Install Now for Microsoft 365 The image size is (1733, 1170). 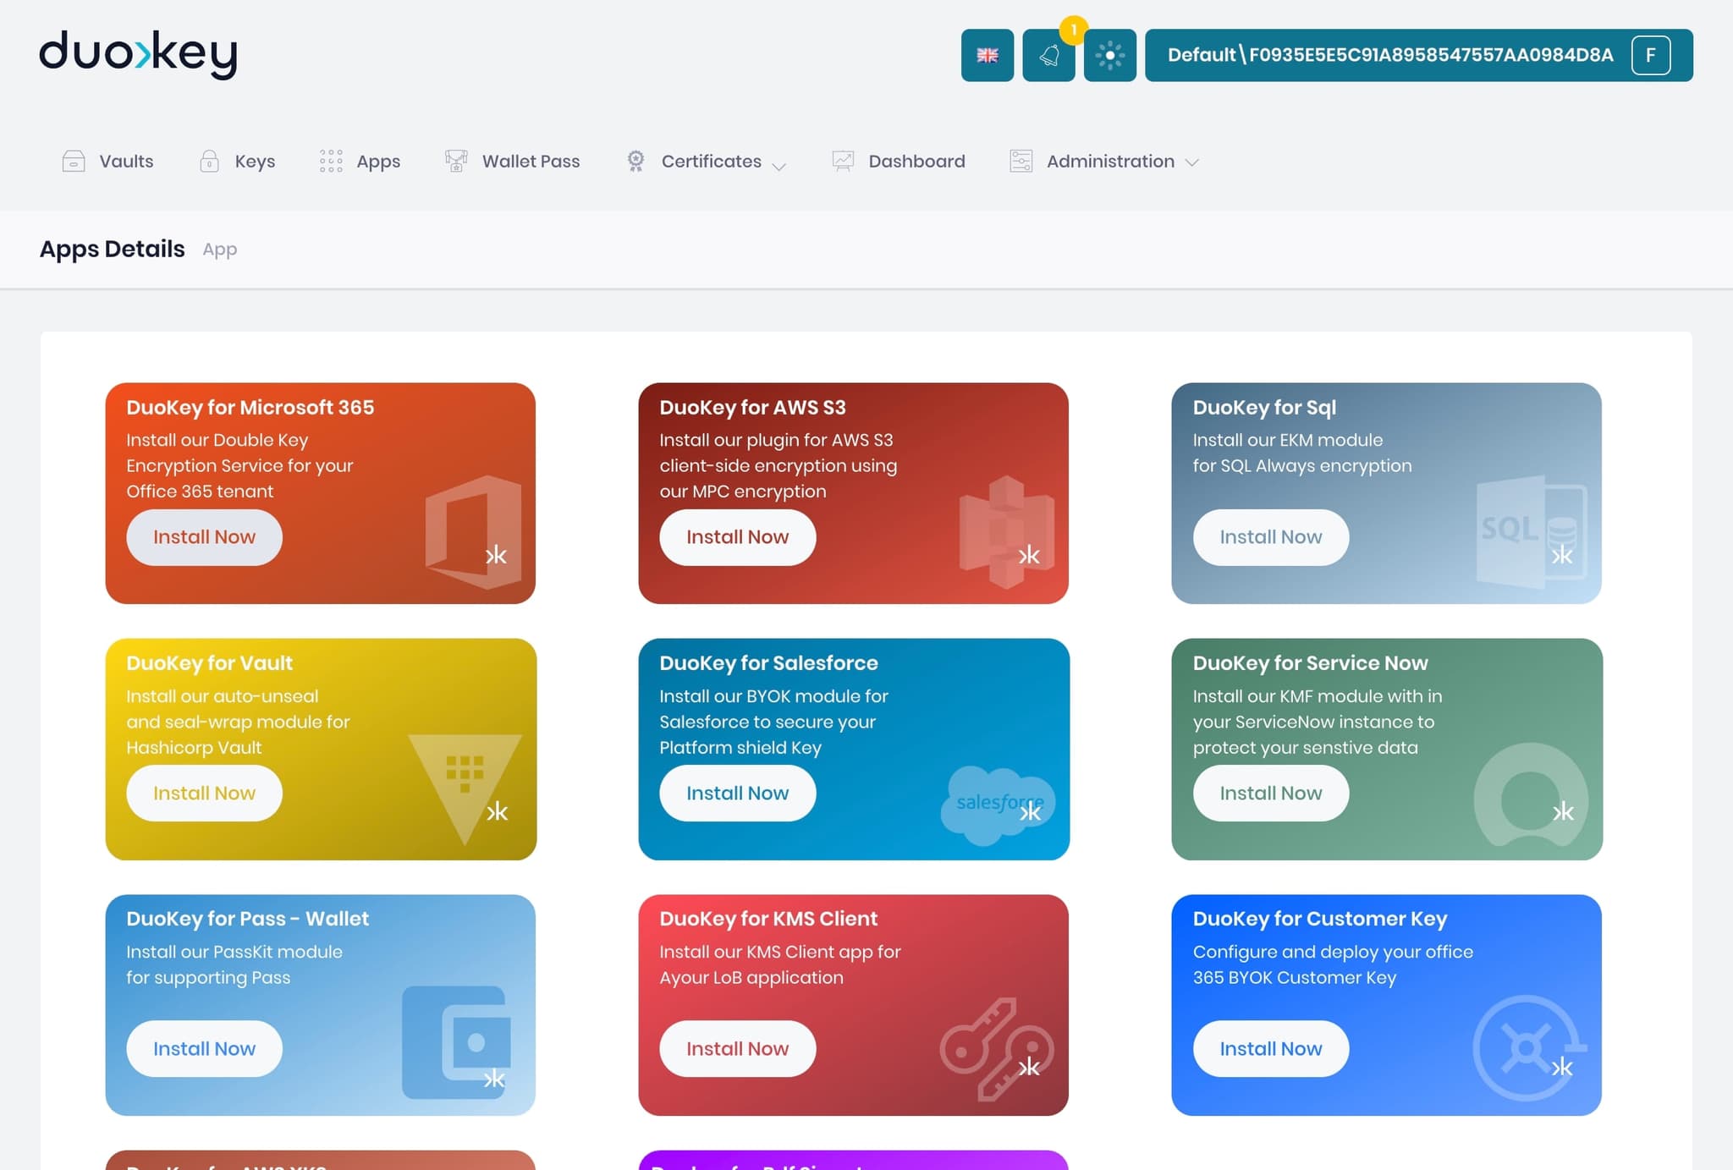click(x=204, y=536)
